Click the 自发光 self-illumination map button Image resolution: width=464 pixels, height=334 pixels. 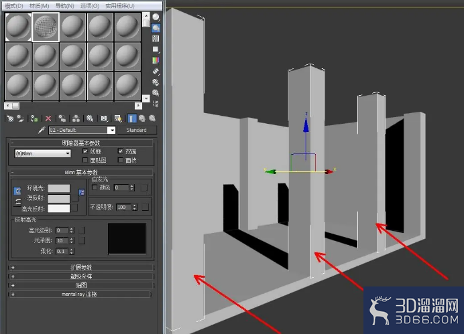144,187
